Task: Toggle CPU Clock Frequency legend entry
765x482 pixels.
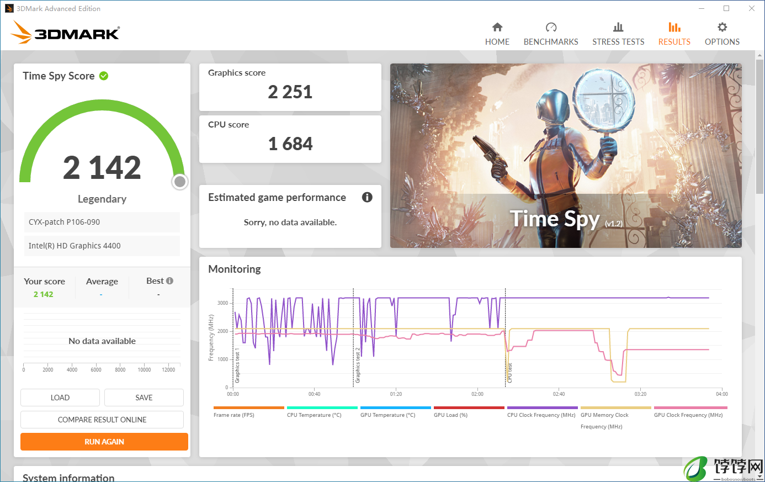Action: pyautogui.click(x=543, y=412)
